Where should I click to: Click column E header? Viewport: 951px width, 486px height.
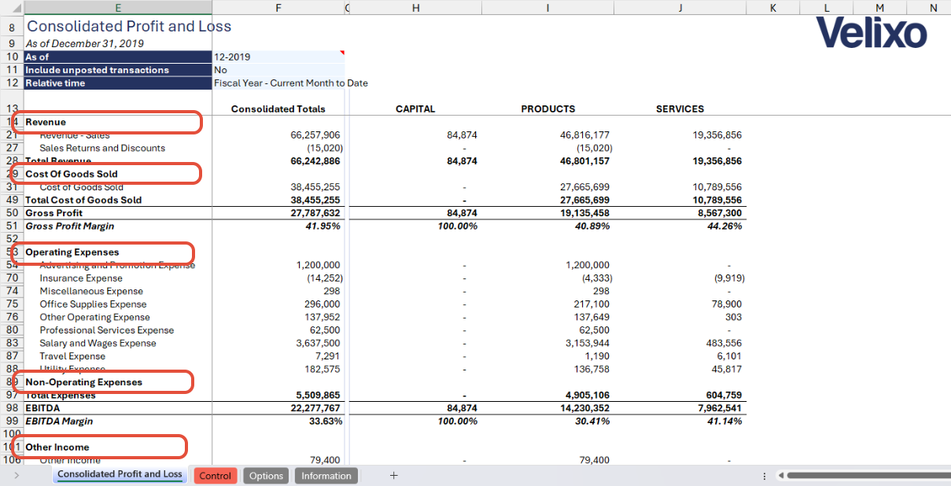(118, 8)
